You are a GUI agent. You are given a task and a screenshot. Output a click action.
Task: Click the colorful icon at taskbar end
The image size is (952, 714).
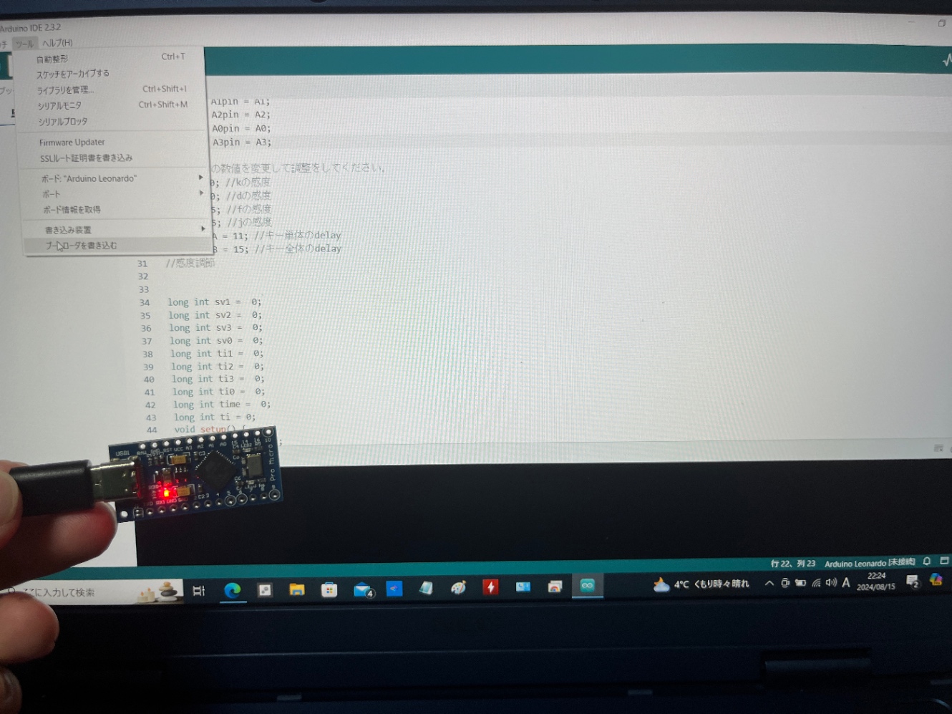tap(936, 579)
